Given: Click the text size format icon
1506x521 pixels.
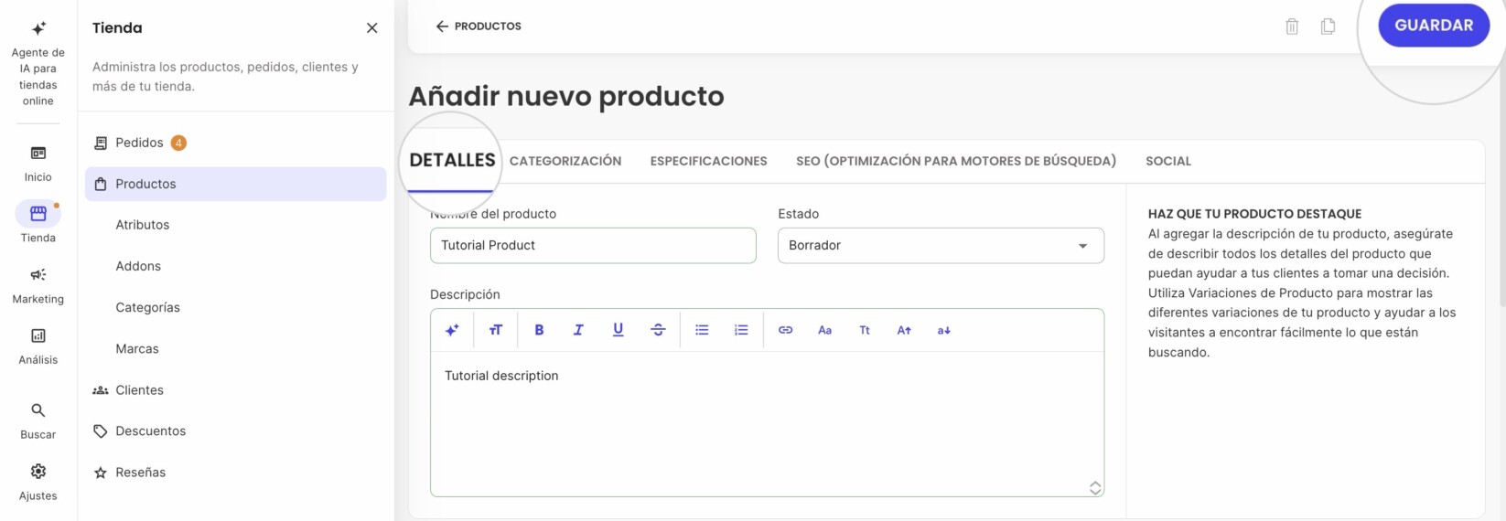Looking at the screenshot, I should click(496, 330).
